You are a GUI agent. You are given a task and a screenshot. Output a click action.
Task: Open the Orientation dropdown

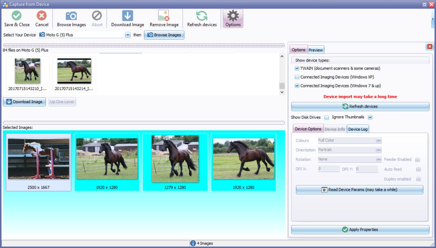click(x=378, y=150)
